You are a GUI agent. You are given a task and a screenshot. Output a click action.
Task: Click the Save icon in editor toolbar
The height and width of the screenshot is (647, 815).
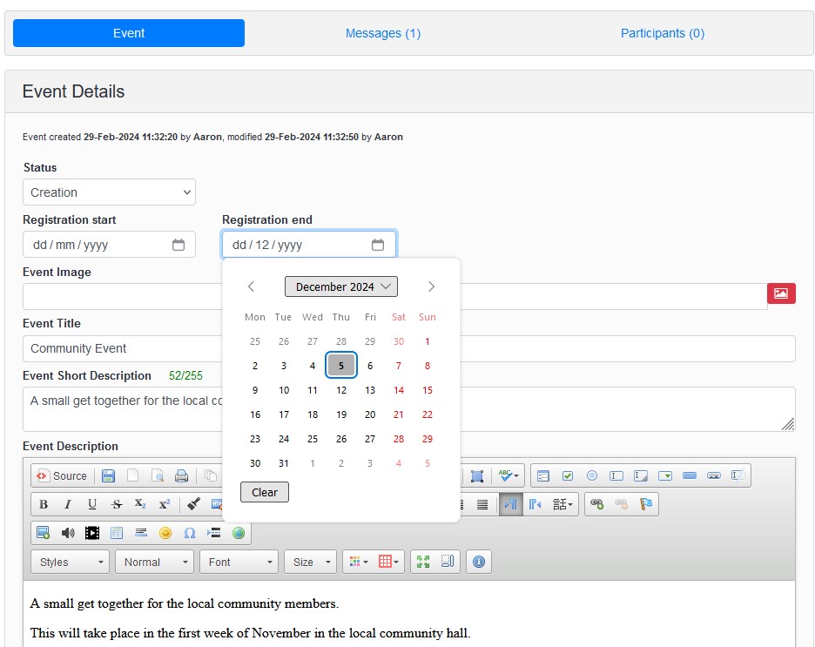[109, 476]
